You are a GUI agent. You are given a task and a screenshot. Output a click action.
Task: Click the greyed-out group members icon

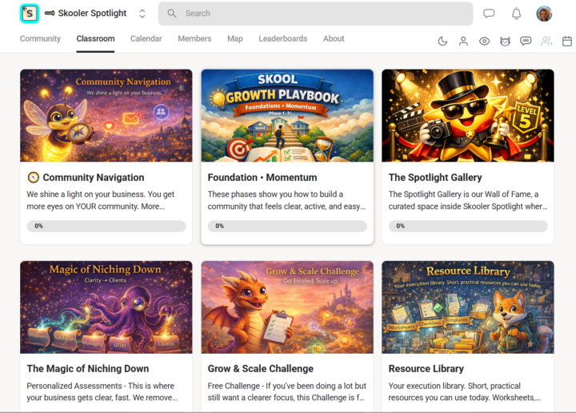pyautogui.click(x=546, y=41)
